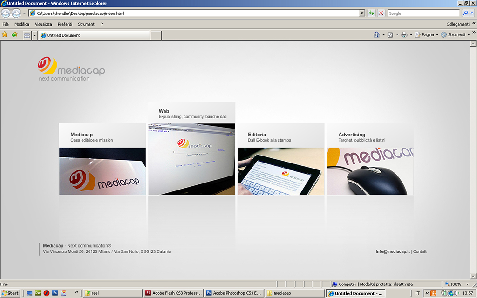This screenshot has width=477, height=298.
Task: Go back with the Back arrow button
Action: tap(6, 13)
